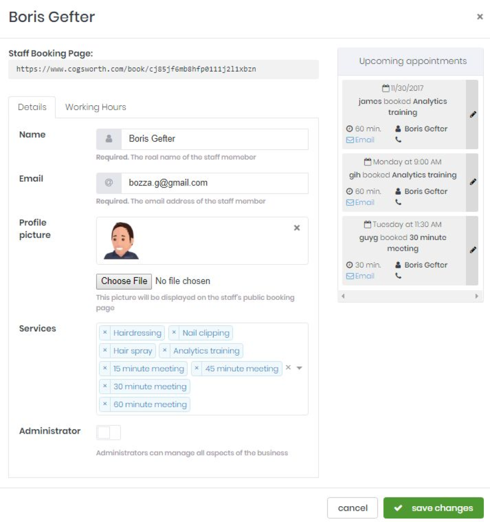Switch to the Working Hours tab
This screenshot has height=522, width=490.
click(x=95, y=107)
